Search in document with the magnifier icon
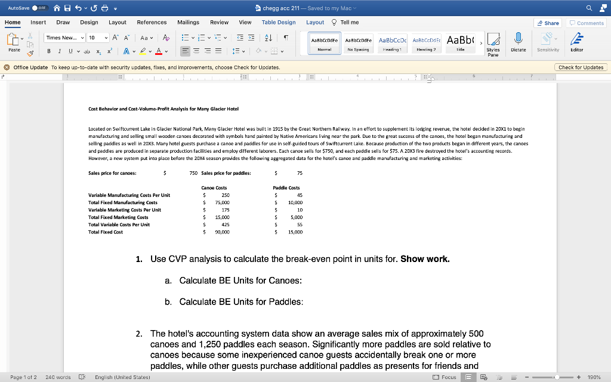611x382 pixels. 589,8
